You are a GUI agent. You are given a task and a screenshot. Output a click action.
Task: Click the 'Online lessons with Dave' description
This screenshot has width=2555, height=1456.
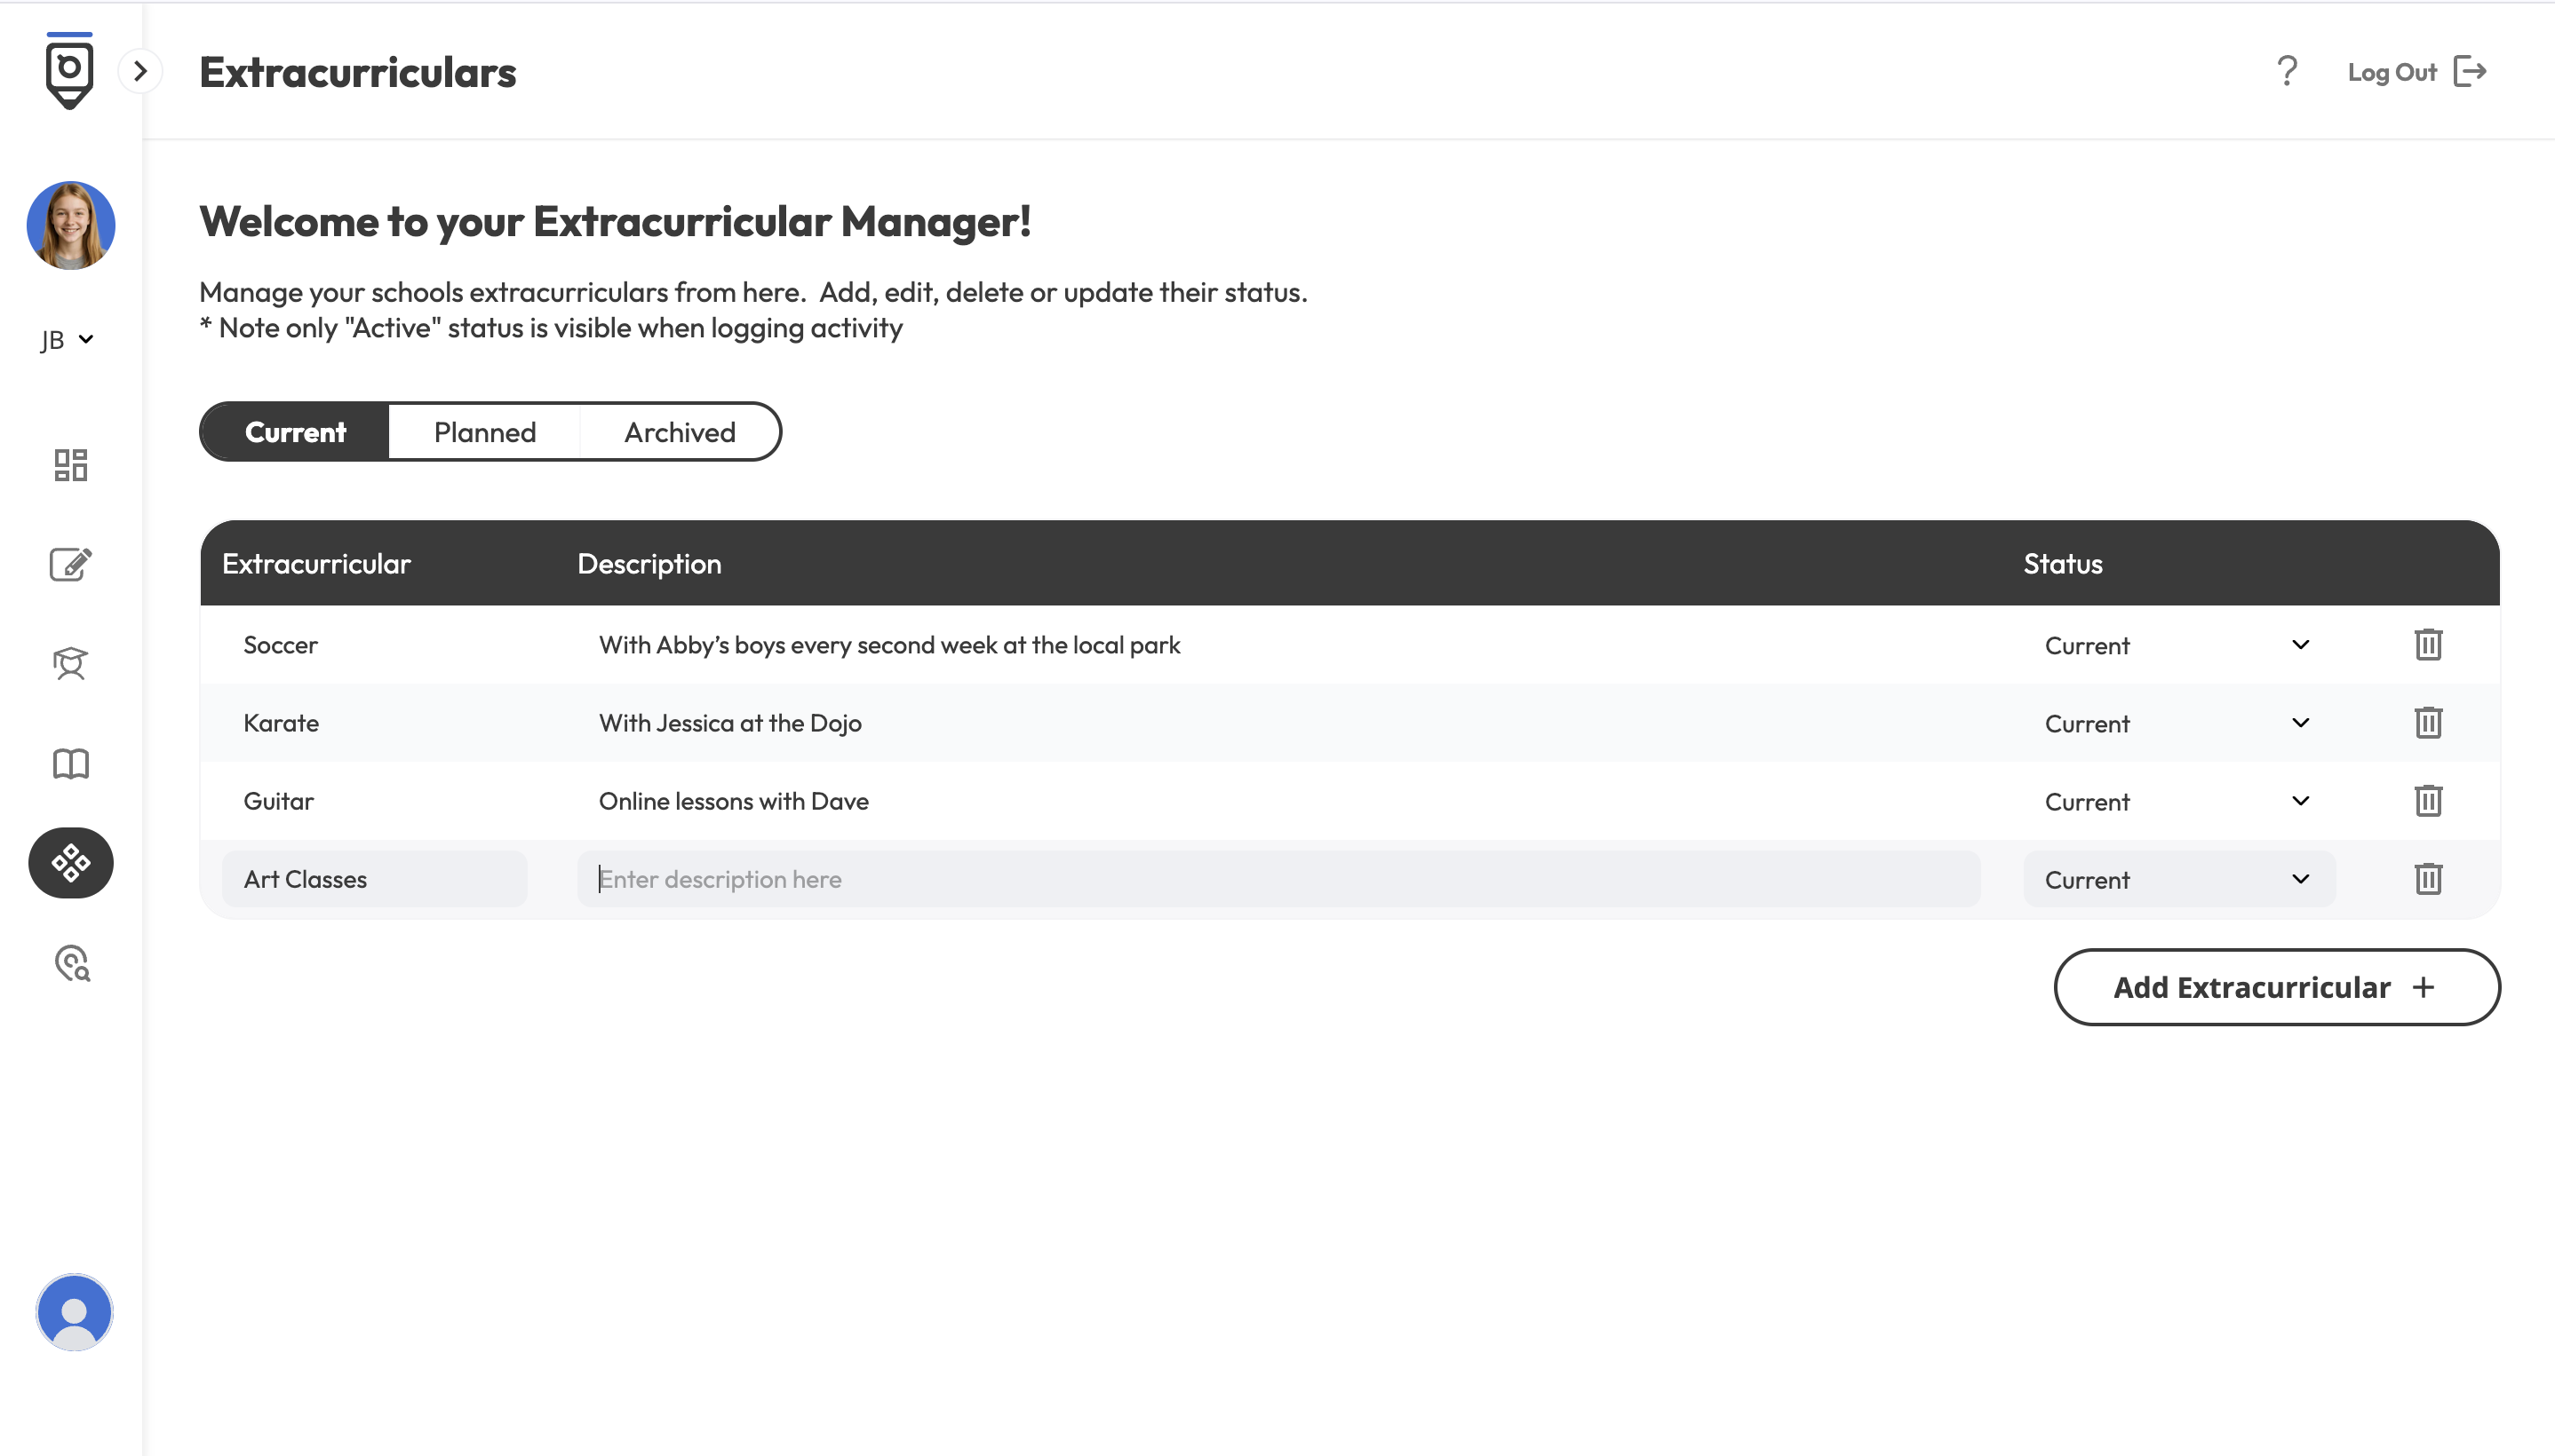click(733, 801)
